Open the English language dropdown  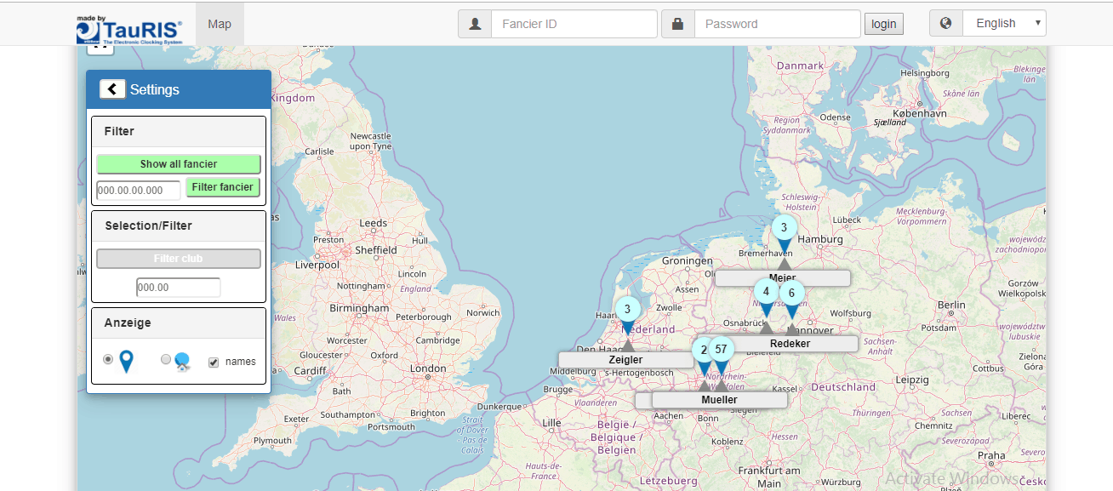tap(1004, 24)
